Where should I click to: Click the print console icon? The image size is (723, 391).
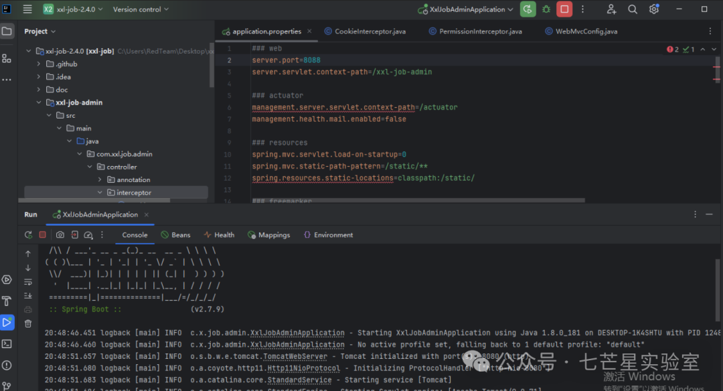coord(28,309)
